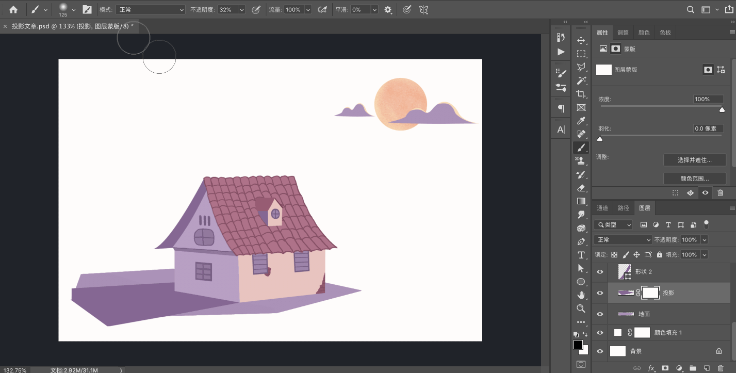This screenshot has width=736, height=373.
Task: Select the Move tool
Action: 581,40
